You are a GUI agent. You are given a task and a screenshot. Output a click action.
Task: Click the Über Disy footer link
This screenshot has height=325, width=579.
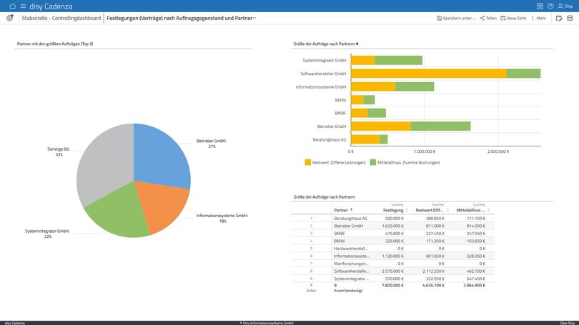click(567, 323)
